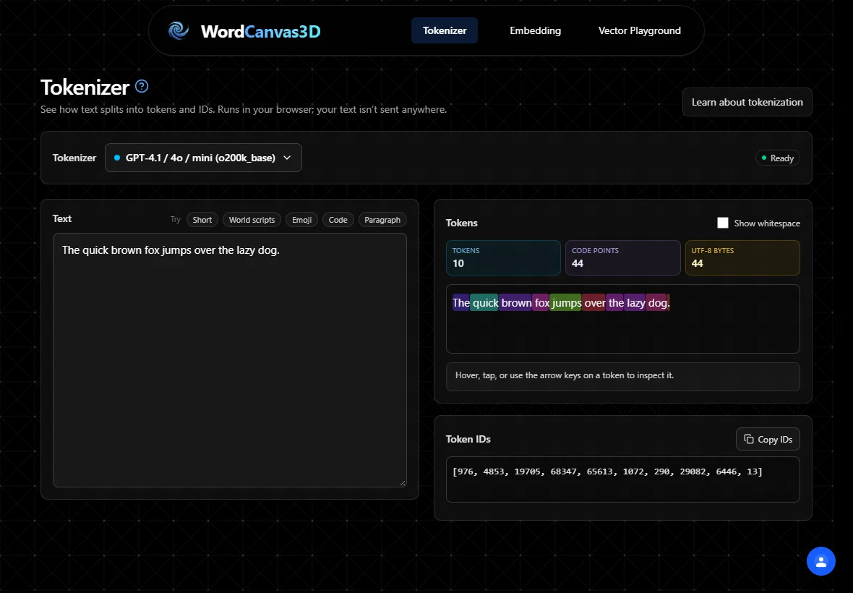Click the WordCanvas3D brand name
The image size is (853, 593).
click(x=260, y=31)
